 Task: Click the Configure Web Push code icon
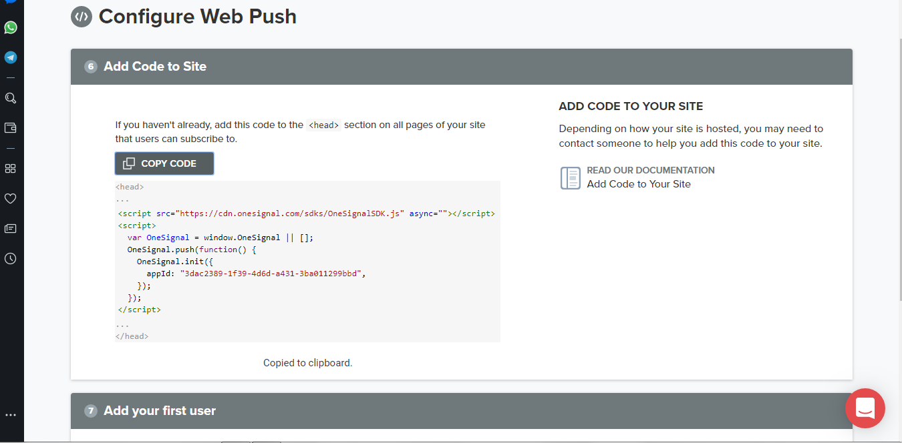click(x=81, y=17)
